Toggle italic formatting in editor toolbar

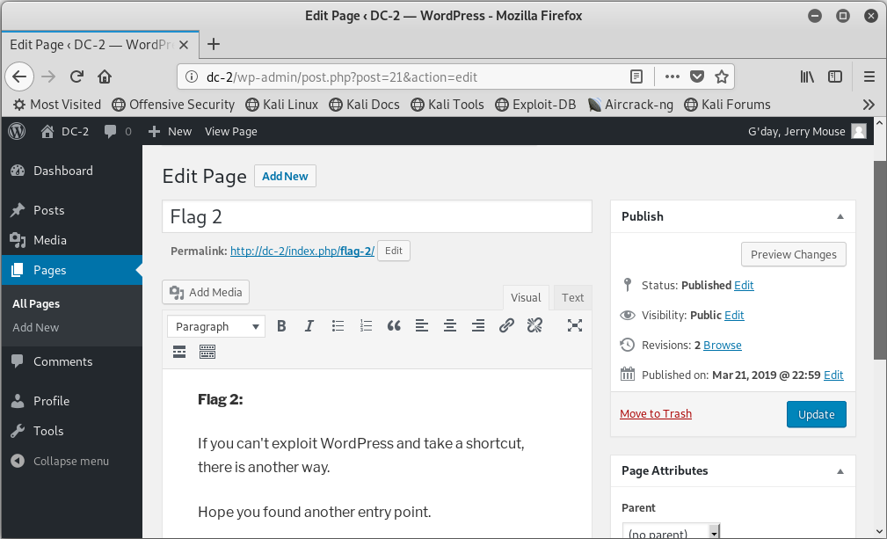point(309,326)
